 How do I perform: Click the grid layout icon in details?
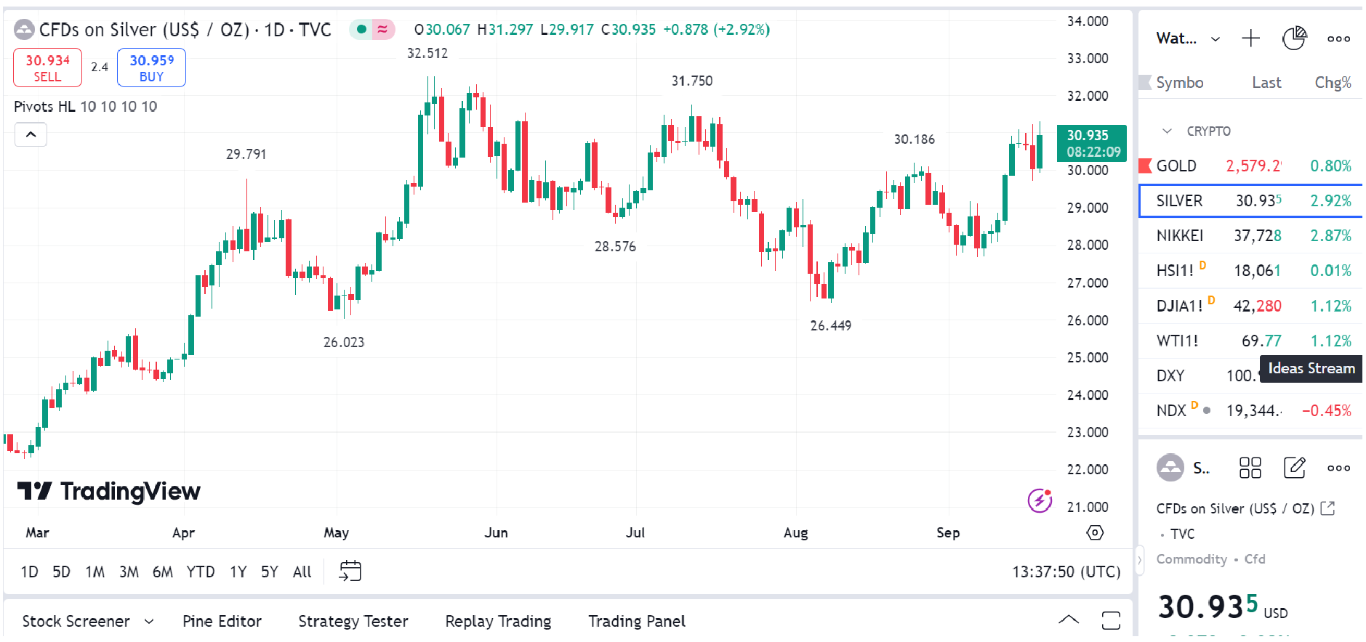[1250, 468]
